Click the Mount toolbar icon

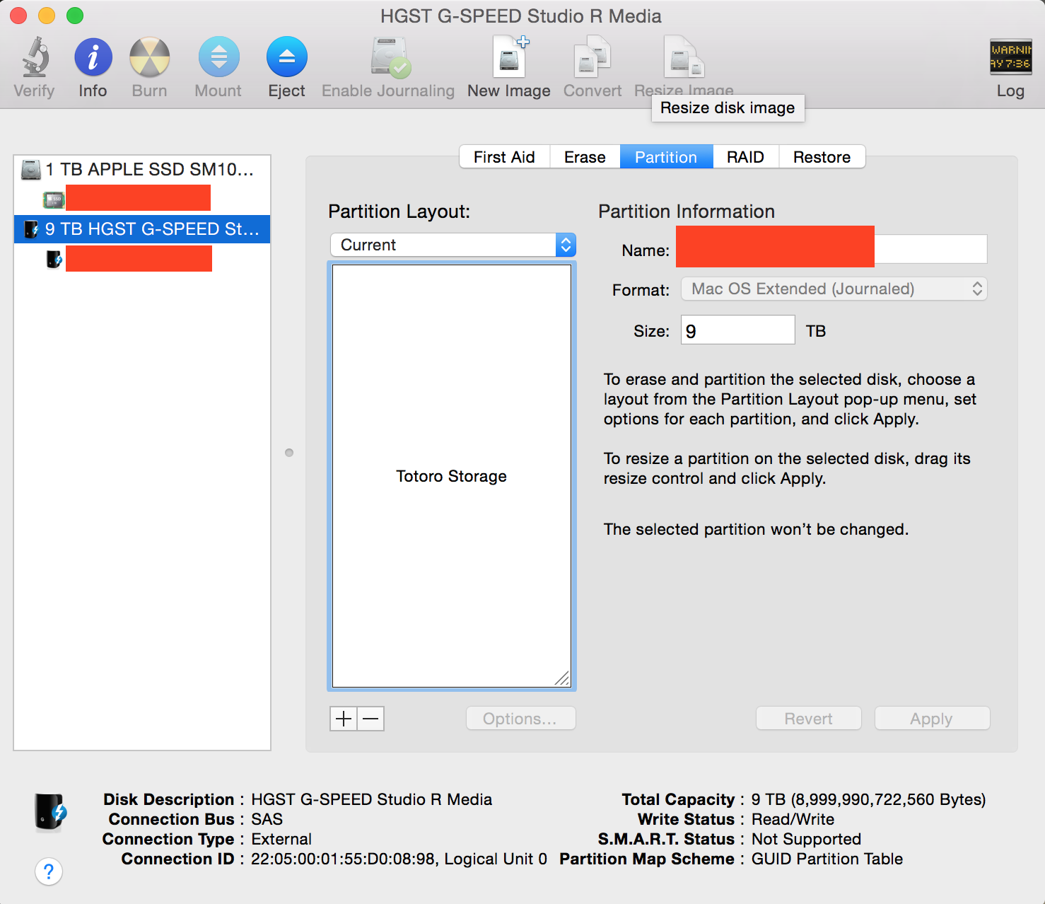(x=218, y=58)
